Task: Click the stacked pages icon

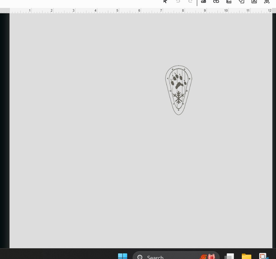Action: click(229, 2)
